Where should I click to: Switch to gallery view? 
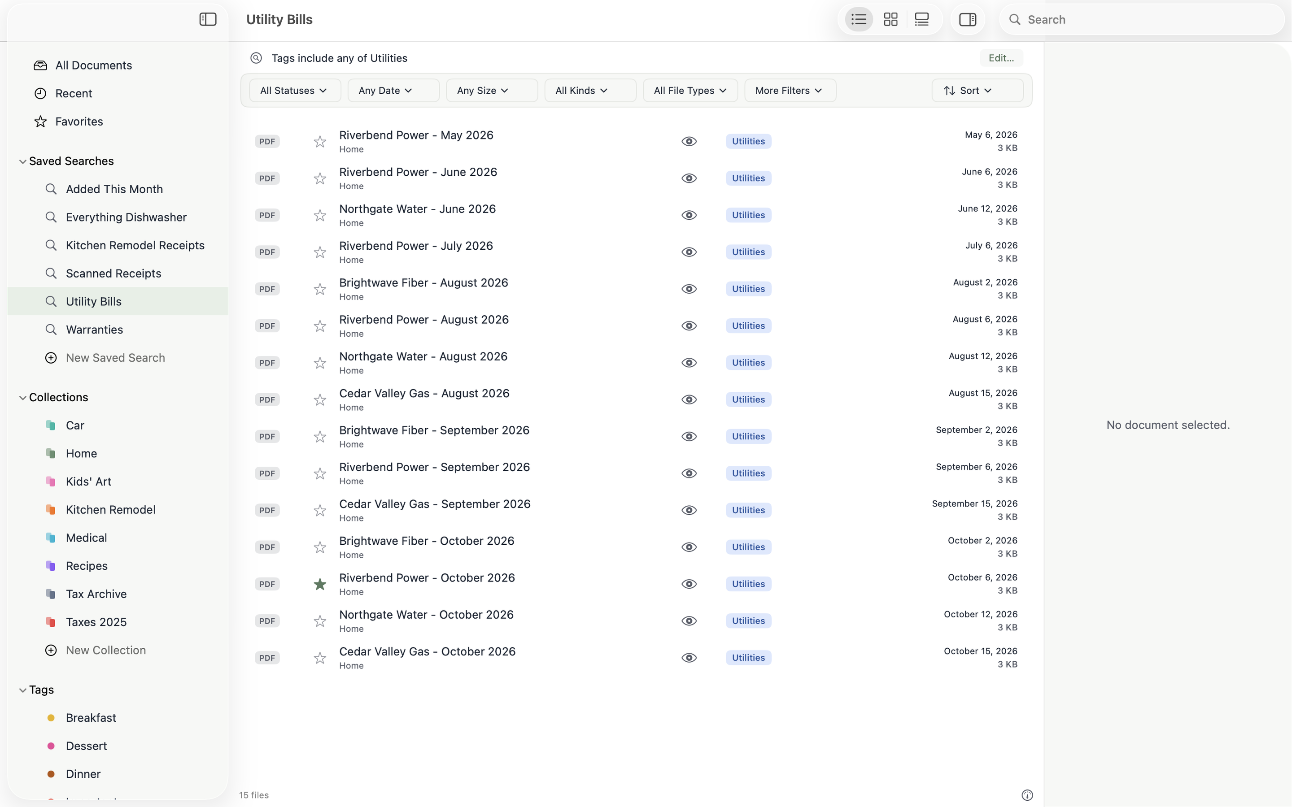click(x=921, y=20)
